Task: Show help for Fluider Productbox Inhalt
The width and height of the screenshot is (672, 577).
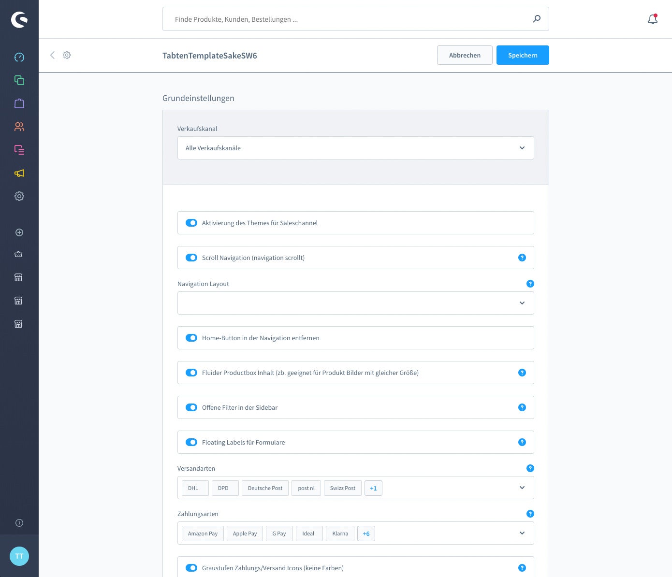Action: click(x=522, y=373)
